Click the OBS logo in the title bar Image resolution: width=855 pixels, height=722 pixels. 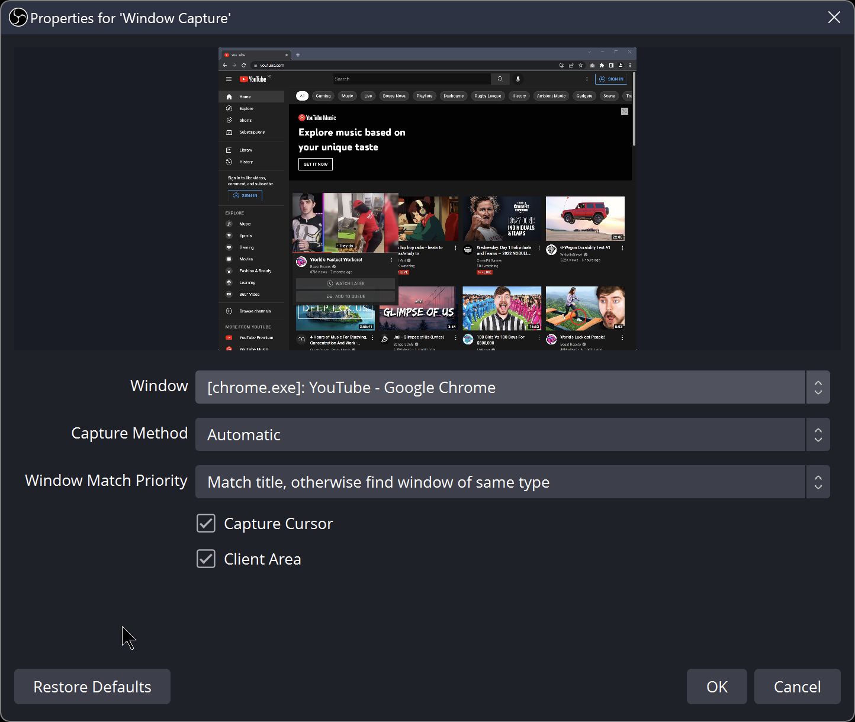[x=18, y=18]
